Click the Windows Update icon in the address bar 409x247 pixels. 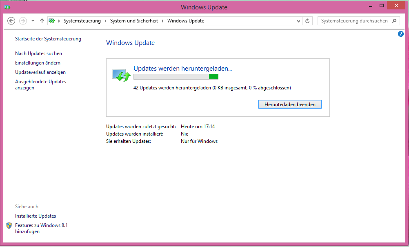(x=52, y=21)
